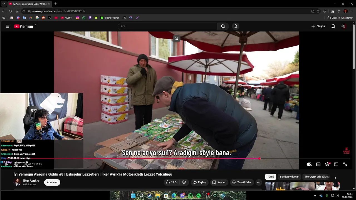Mute the video with the volume icon

point(16,164)
